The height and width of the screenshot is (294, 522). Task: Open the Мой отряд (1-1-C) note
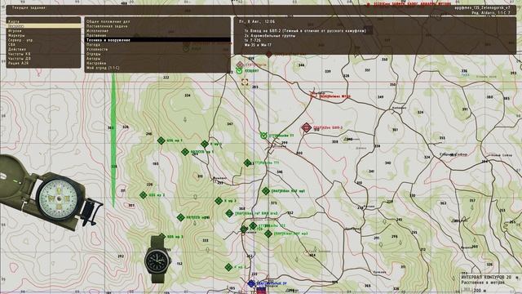pyautogui.click(x=103, y=68)
